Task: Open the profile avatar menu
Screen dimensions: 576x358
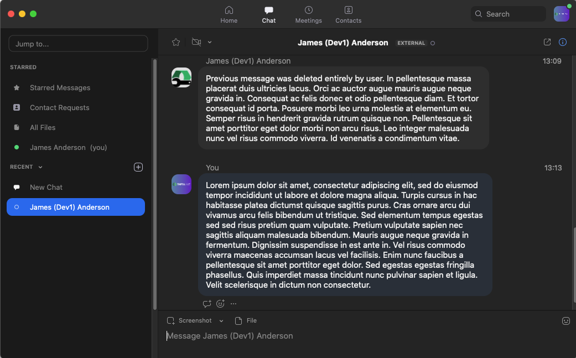Action: [x=561, y=14]
